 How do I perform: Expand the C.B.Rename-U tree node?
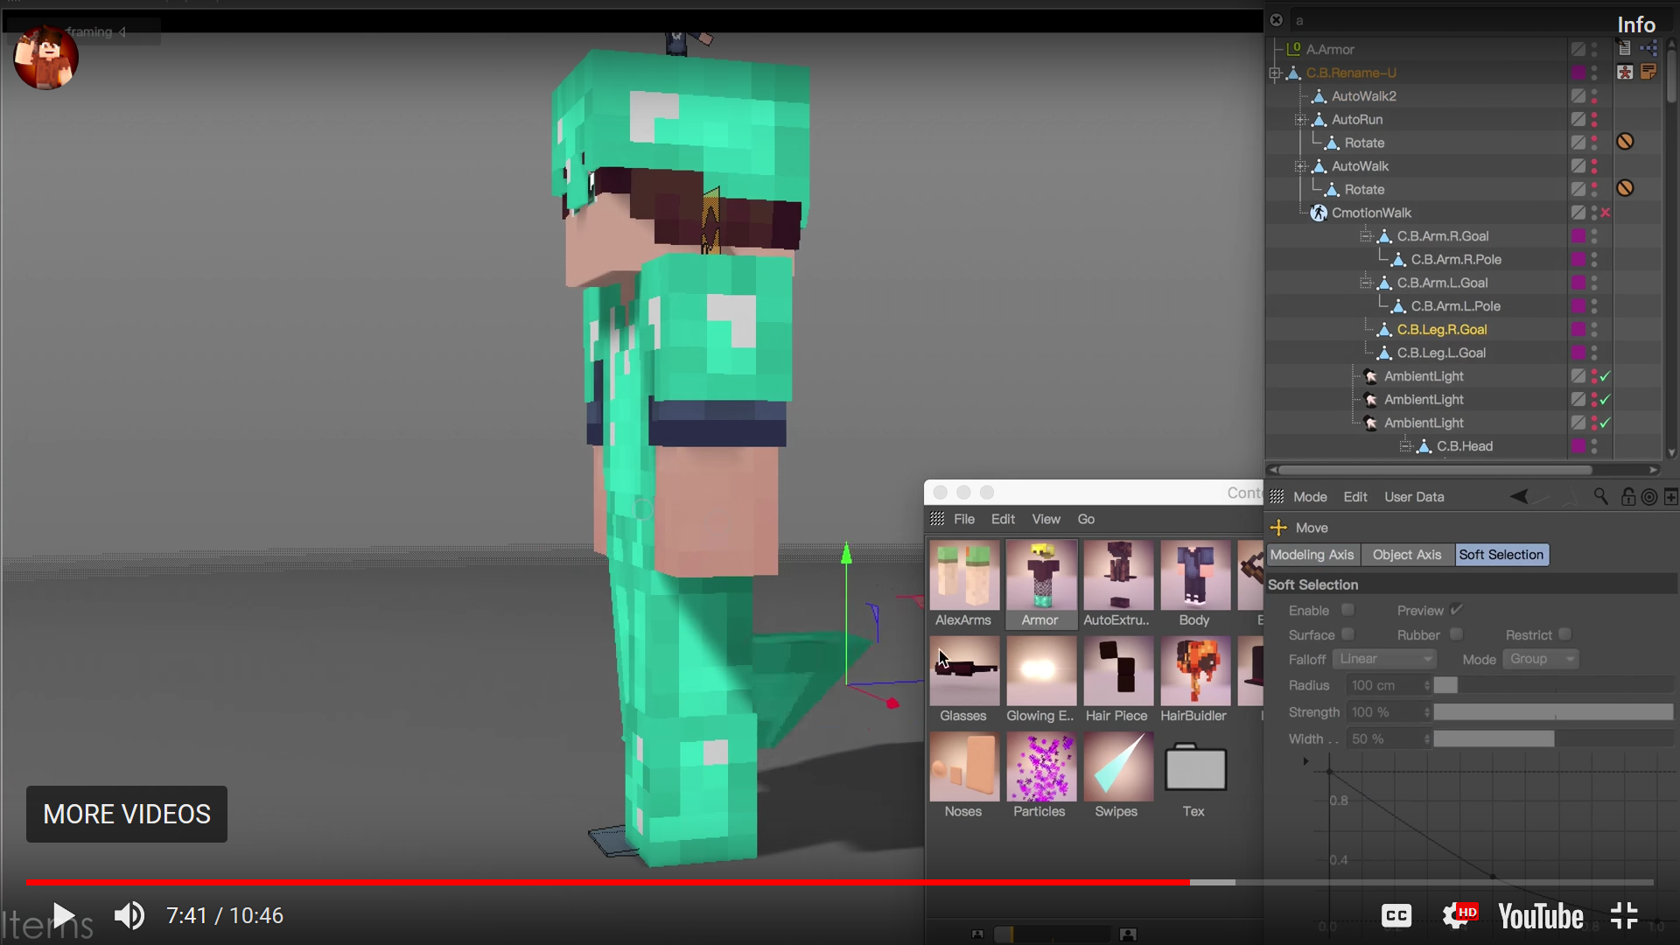point(1275,73)
